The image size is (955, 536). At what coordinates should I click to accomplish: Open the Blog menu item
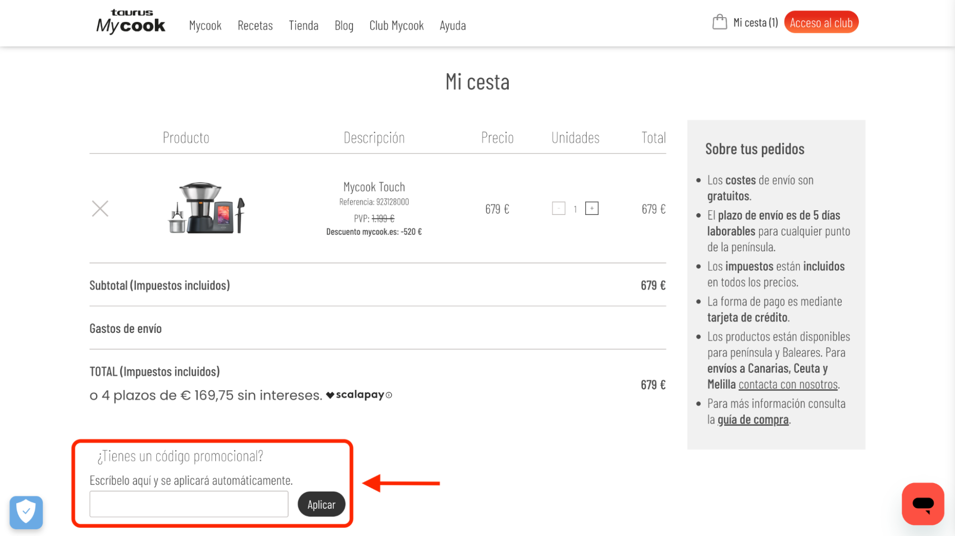click(344, 25)
